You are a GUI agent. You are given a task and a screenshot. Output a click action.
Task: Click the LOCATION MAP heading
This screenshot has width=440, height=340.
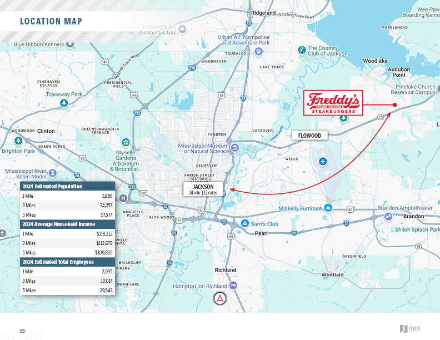point(51,21)
